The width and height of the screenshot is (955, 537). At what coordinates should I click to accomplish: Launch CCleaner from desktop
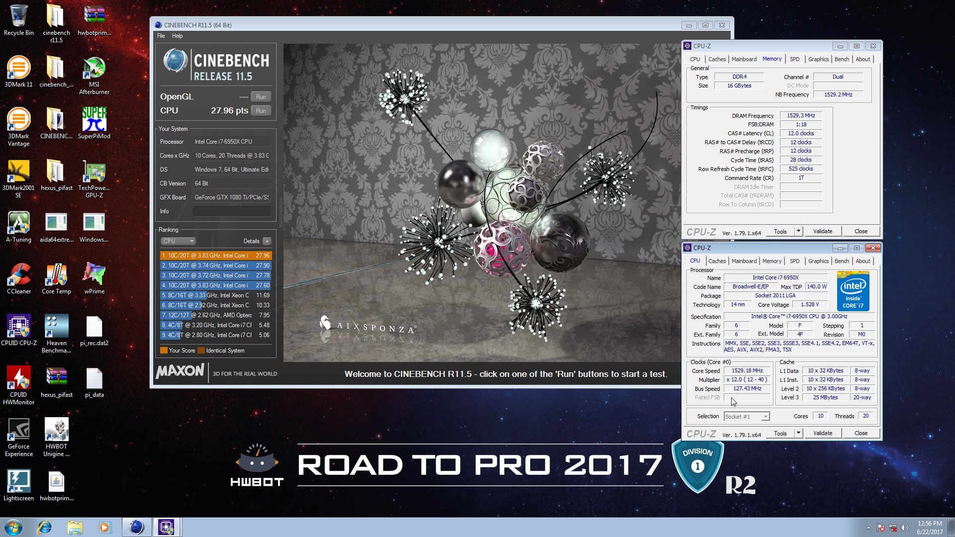point(18,278)
